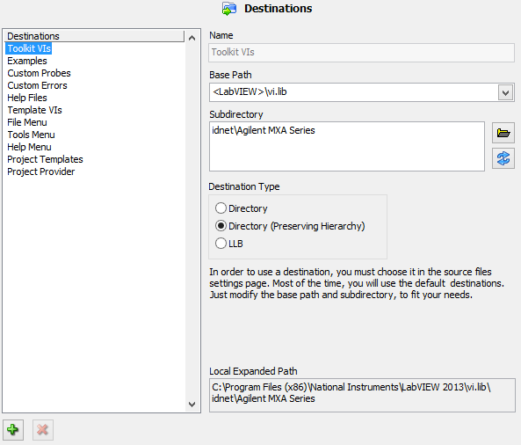Click the red X remove destination icon
521x445 pixels.
click(x=42, y=430)
